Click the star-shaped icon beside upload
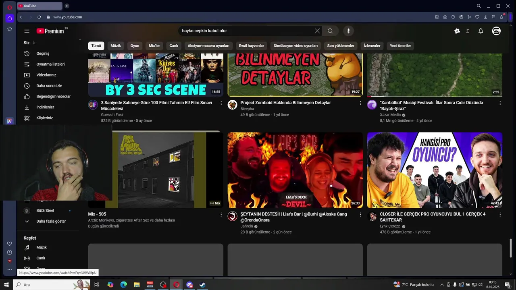The image size is (516, 290). click(457, 31)
